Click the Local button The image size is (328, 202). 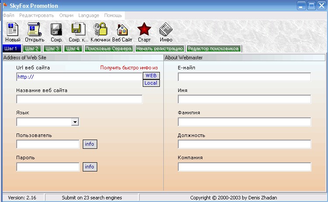click(x=151, y=83)
